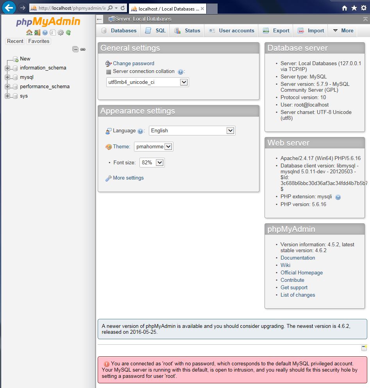This screenshot has height=388, width=370.
Task: Open the Theme dropdown showing pmahomme
Action: click(x=154, y=146)
